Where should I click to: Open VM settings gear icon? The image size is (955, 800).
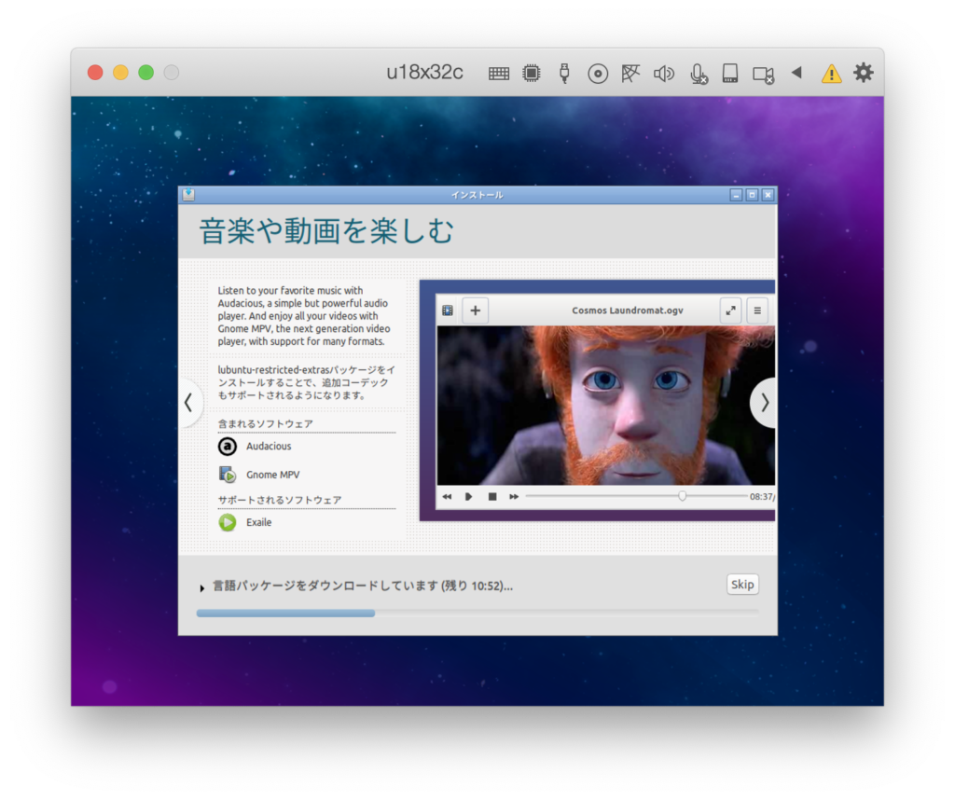click(864, 73)
